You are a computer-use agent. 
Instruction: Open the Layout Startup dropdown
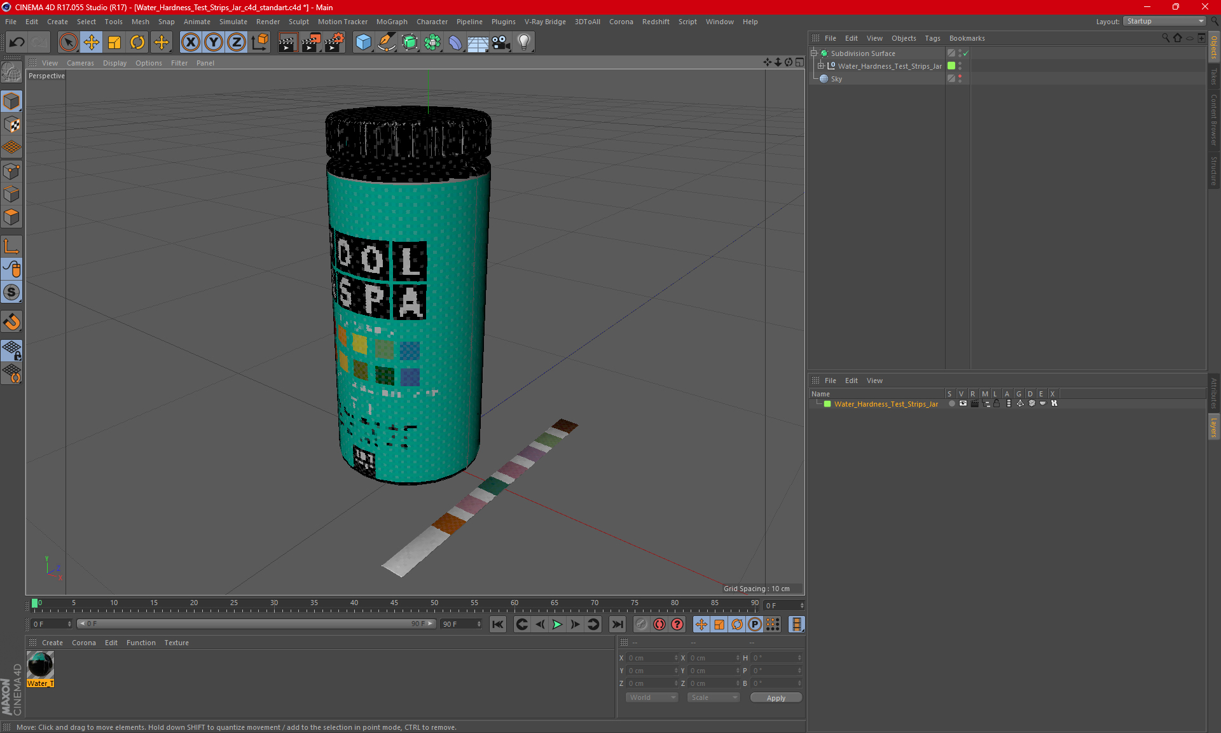(1164, 21)
